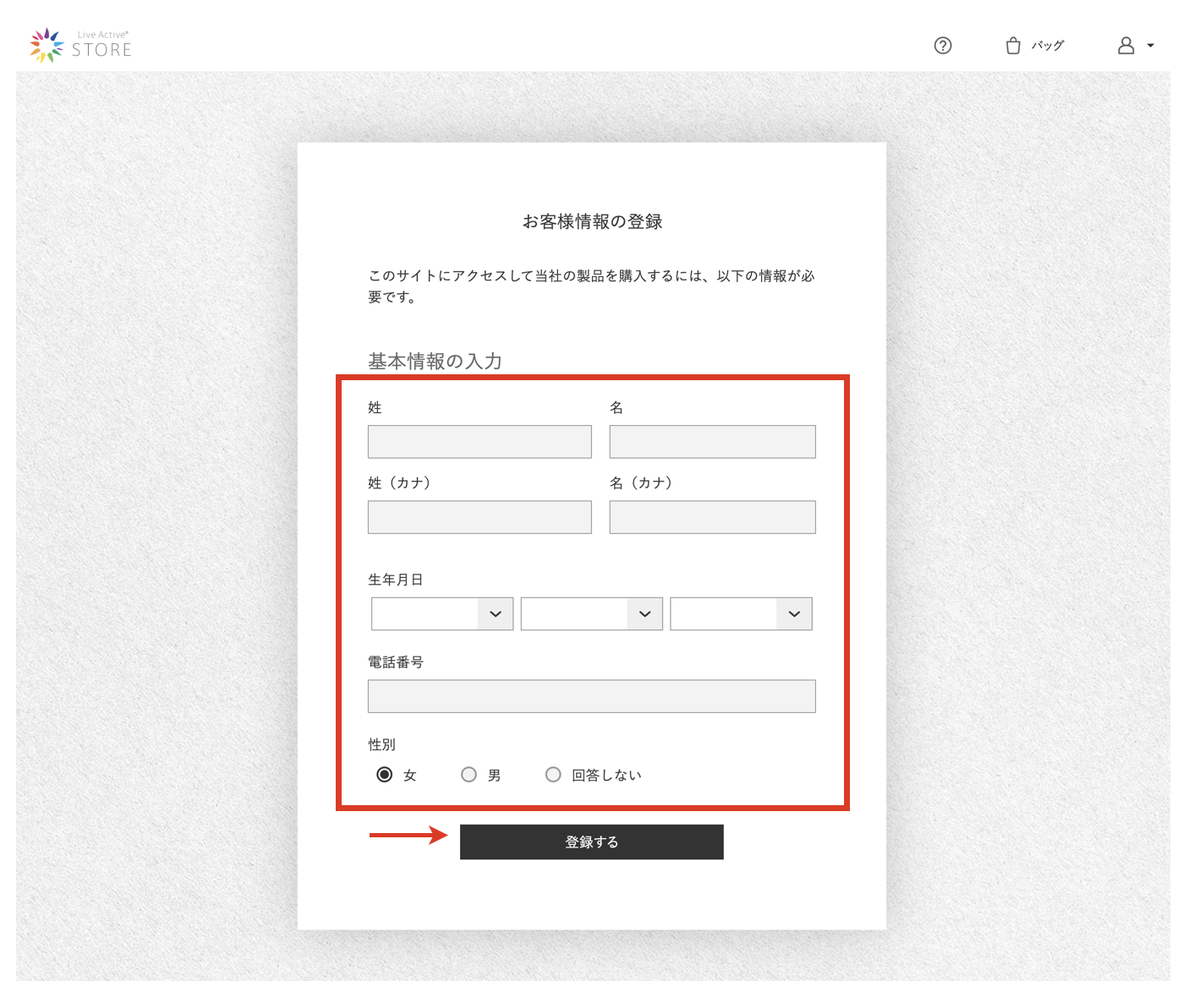
Task: Click the shopping bag icon
Action: click(1012, 46)
